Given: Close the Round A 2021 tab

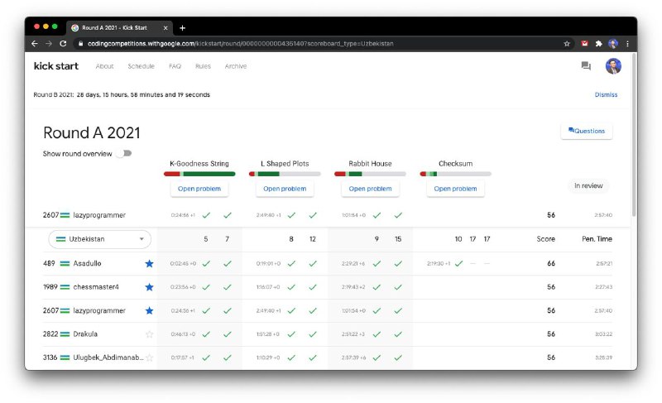Looking at the screenshot, I should click(165, 28).
